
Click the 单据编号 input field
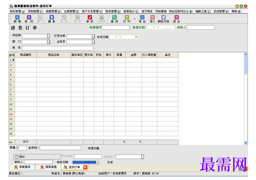click(x=116, y=27)
